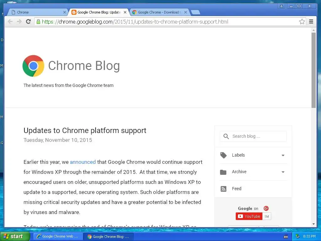Click the magnifier icon in blog search

pyautogui.click(x=226, y=136)
